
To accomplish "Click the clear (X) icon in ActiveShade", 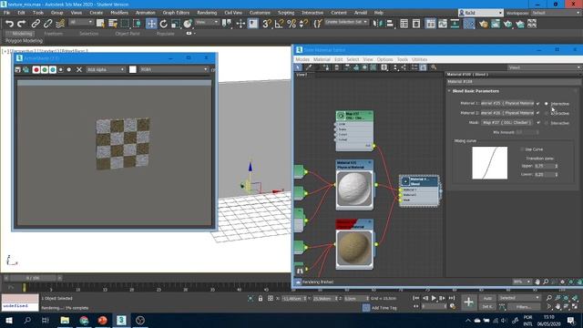I will [x=79, y=69].
